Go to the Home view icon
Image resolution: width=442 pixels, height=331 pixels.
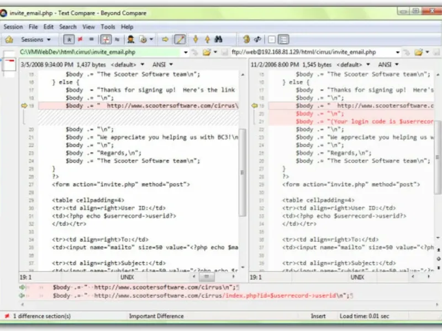point(9,39)
